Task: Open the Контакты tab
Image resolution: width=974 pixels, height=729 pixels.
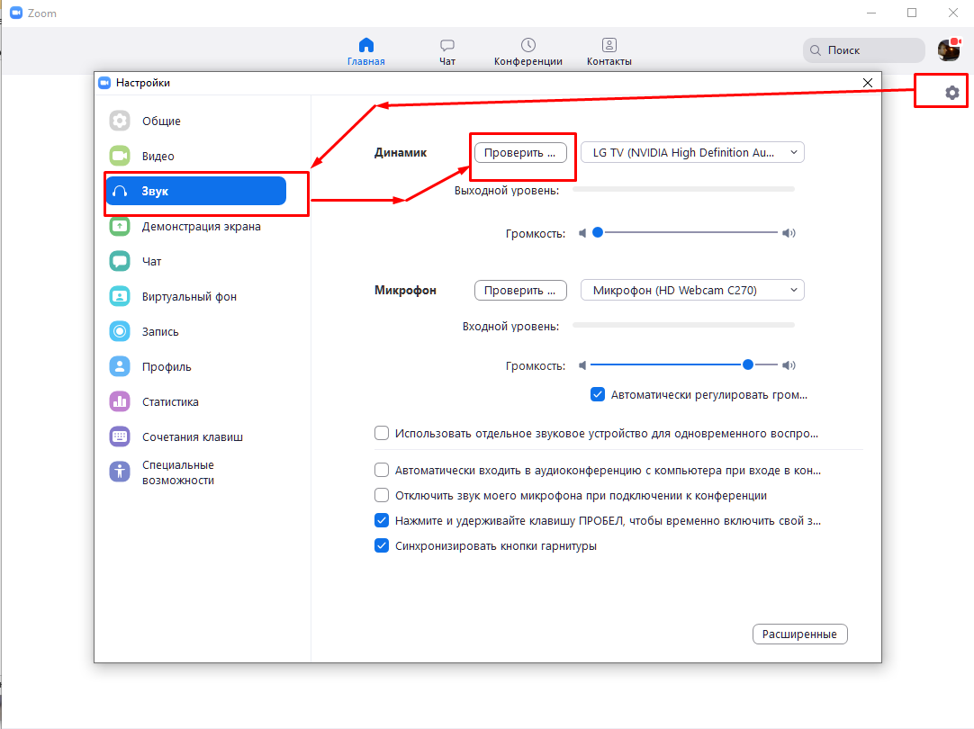Action: (x=609, y=52)
